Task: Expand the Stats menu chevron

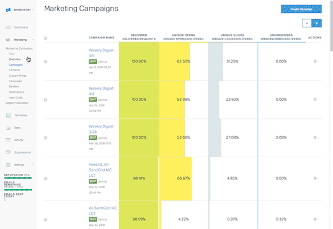Action: (x=33, y=127)
